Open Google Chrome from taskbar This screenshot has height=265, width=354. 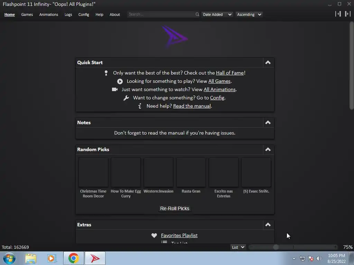[73, 258]
